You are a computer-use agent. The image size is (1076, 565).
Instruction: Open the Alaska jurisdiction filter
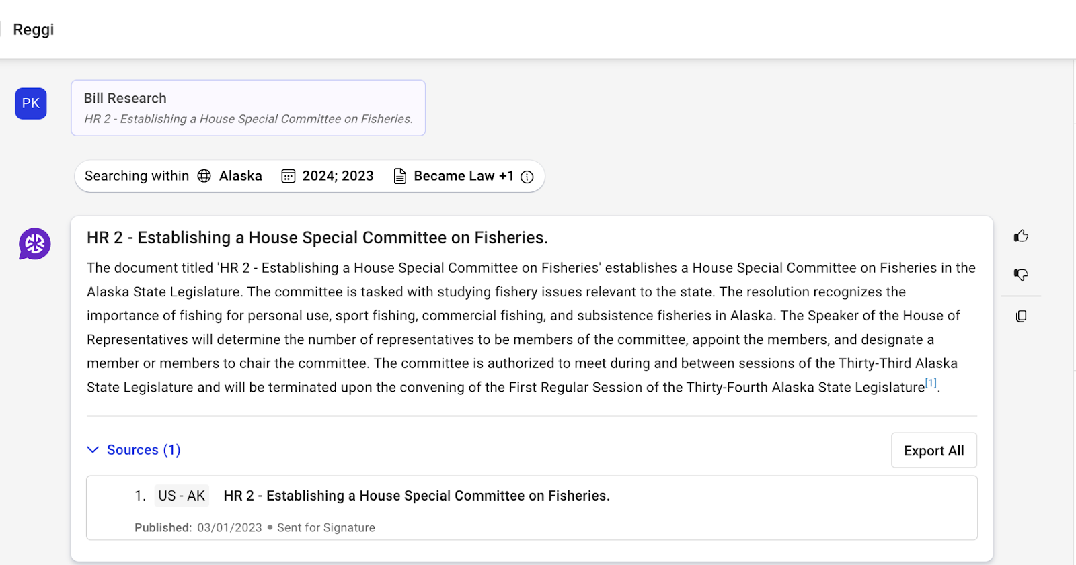tap(240, 176)
